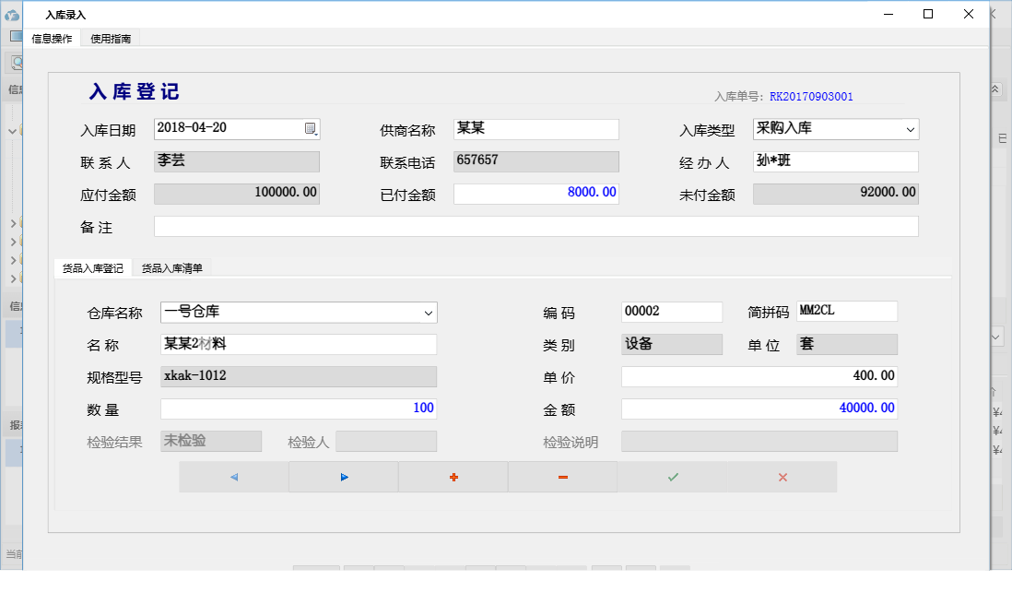Select the 货品入库登记 tab

(x=95, y=266)
